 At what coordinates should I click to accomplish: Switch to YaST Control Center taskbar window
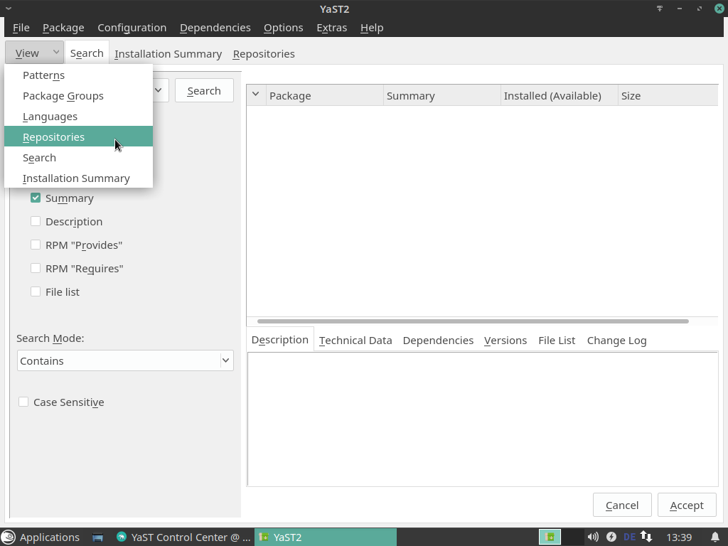[183, 537]
